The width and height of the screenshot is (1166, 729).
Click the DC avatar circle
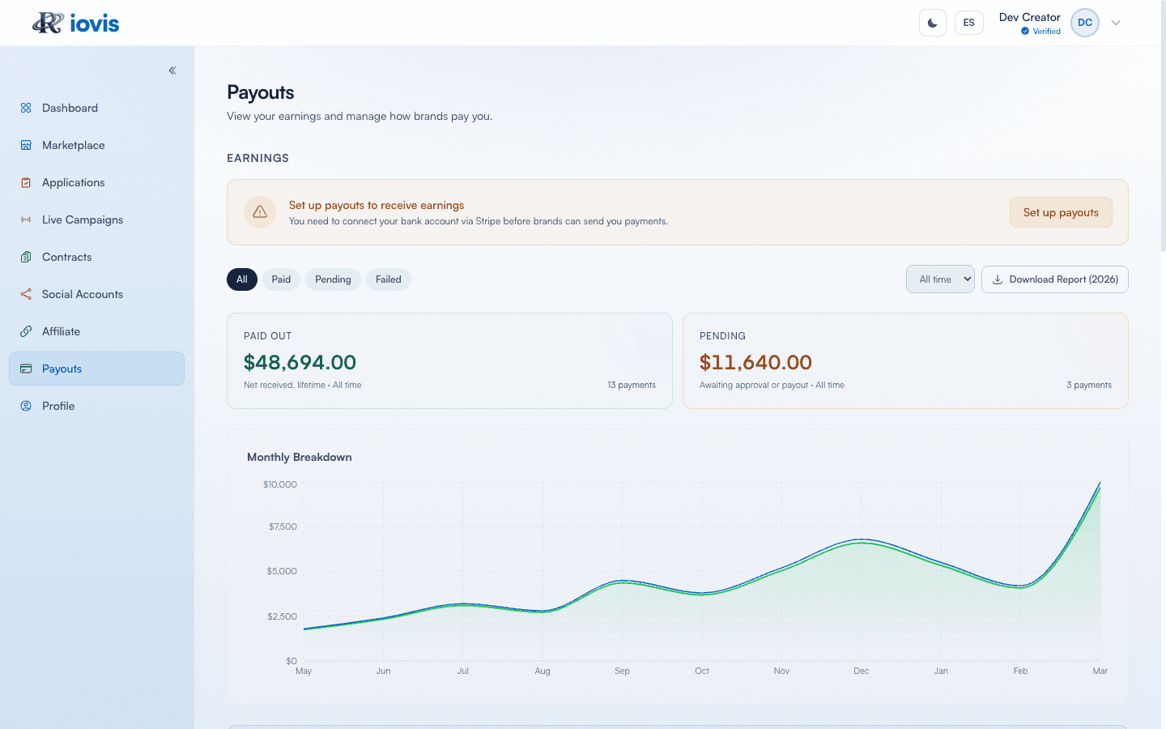tap(1085, 23)
